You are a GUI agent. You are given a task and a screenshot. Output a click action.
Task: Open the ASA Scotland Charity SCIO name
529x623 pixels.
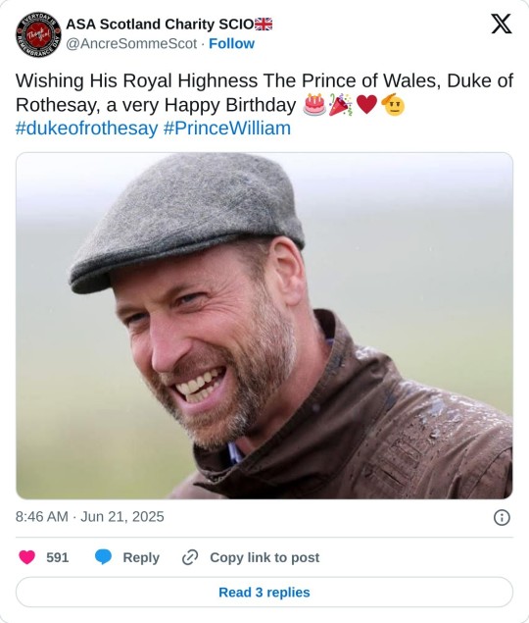[160, 25]
